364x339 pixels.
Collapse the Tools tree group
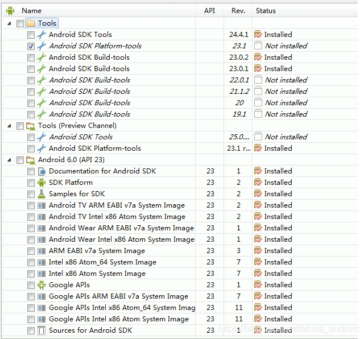9,23
